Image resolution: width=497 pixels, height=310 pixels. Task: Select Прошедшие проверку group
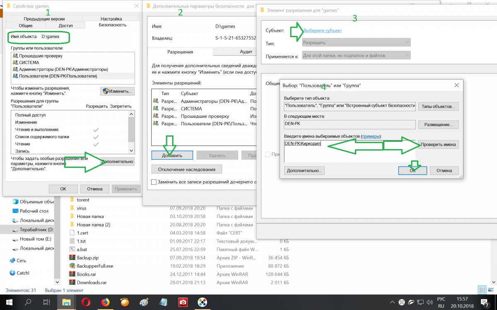(73, 55)
